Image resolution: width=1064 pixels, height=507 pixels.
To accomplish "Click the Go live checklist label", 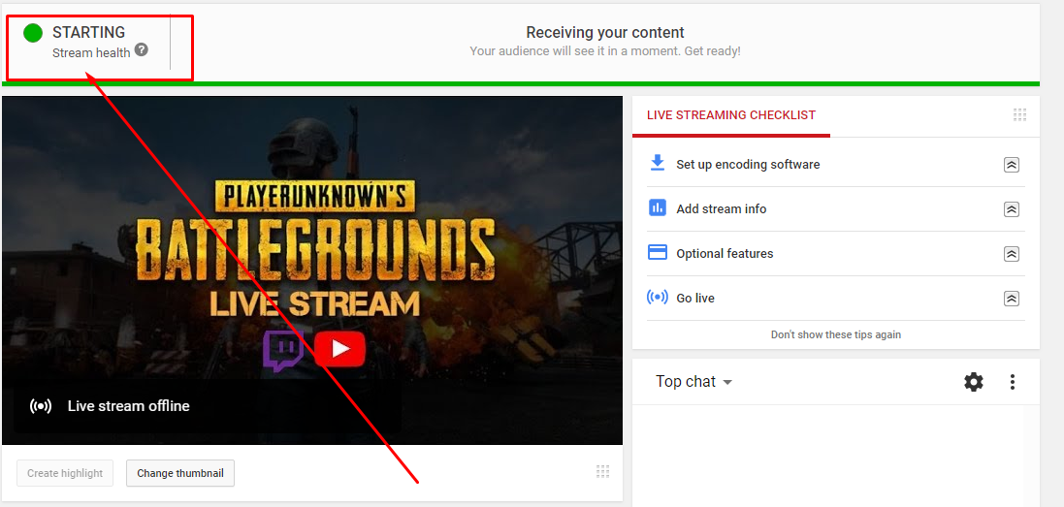I will pyautogui.click(x=695, y=299).
